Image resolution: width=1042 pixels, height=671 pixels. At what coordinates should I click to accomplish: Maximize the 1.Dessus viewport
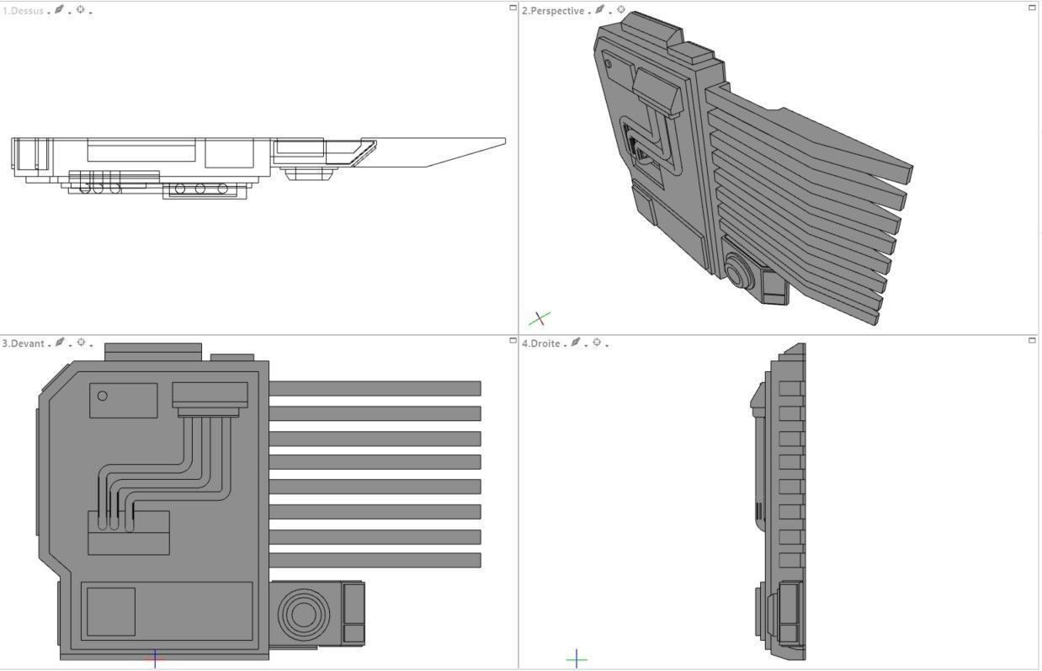pos(513,8)
